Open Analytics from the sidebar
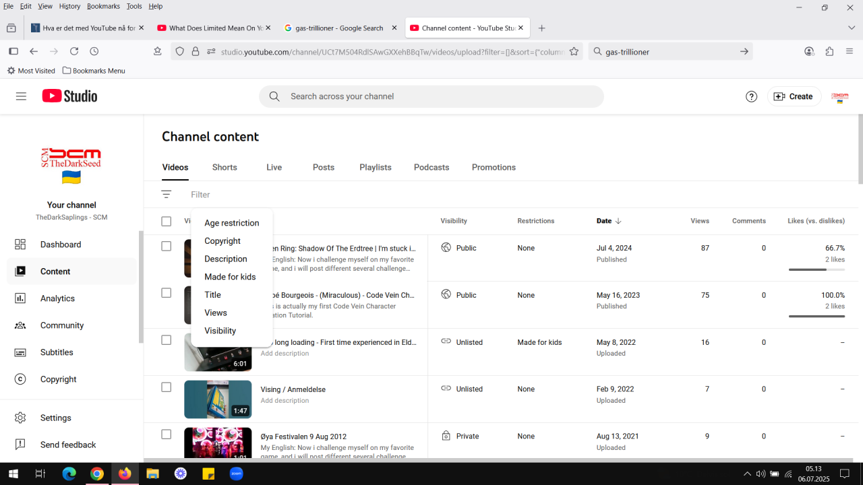Viewport: 863px width, 485px height. [x=57, y=298]
